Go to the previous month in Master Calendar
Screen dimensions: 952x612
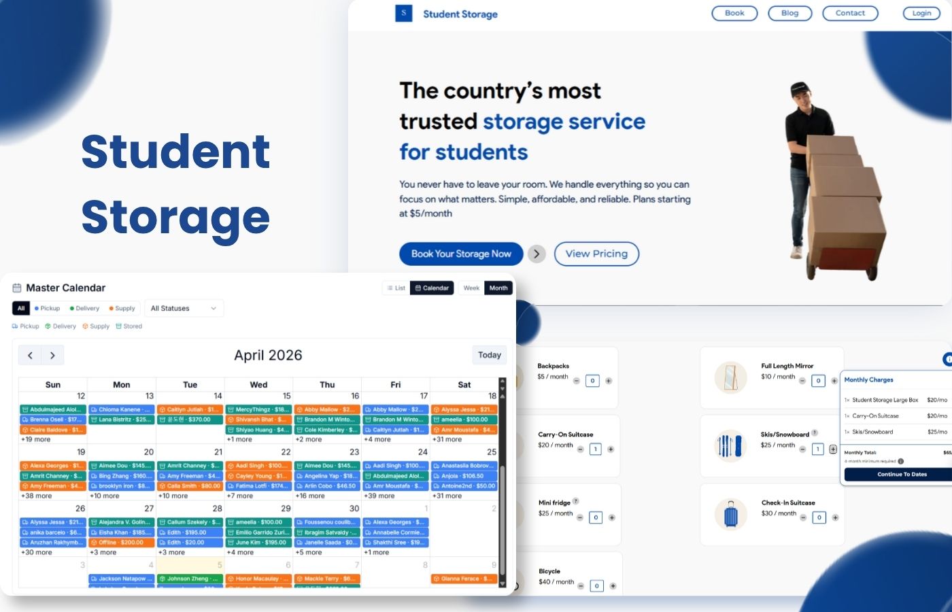point(30,355)
